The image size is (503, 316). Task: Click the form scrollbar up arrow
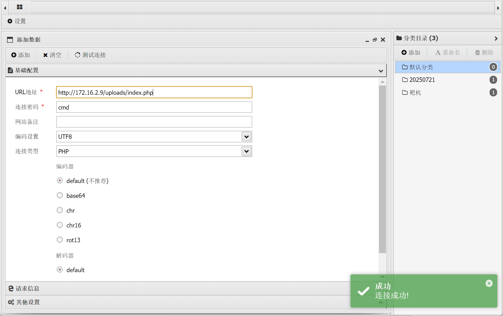382,82
